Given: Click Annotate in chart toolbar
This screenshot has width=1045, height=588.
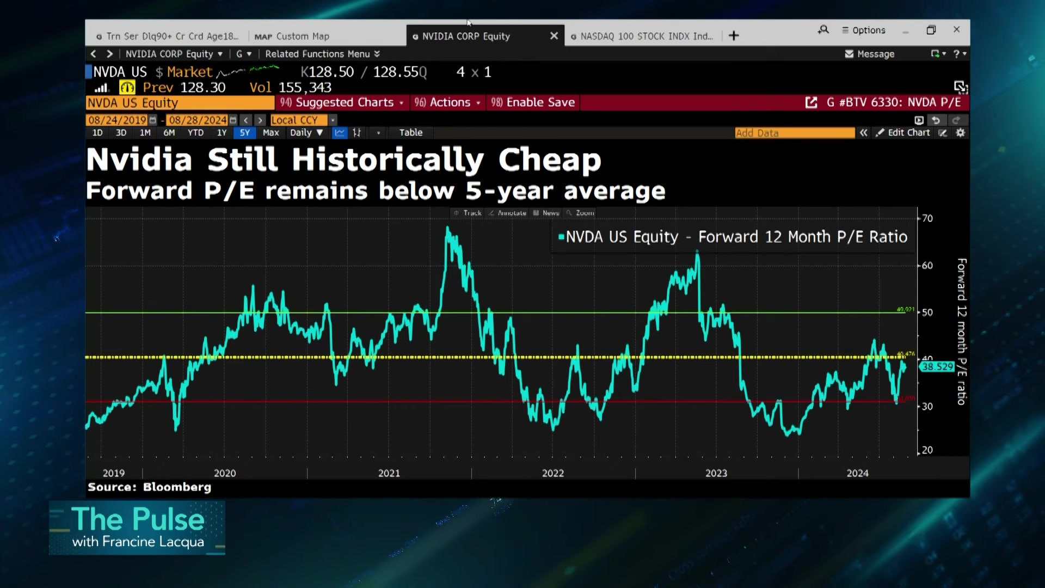Looking at the screenshot, I should pyautogui.click(x=507, y=213).
